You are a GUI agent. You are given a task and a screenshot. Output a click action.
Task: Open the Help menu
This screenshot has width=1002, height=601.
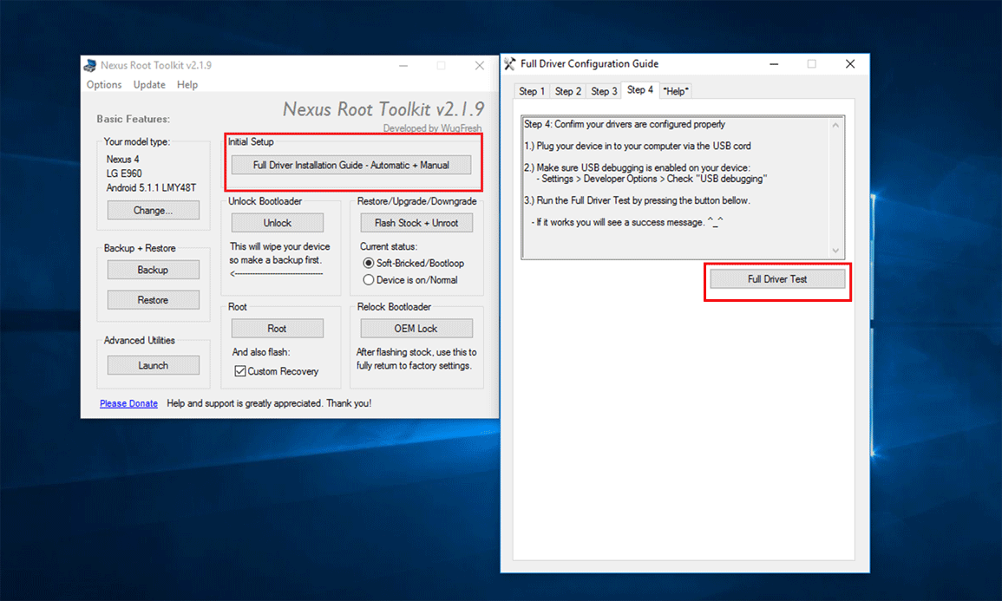pyautogui.click(x=187, y=85)
